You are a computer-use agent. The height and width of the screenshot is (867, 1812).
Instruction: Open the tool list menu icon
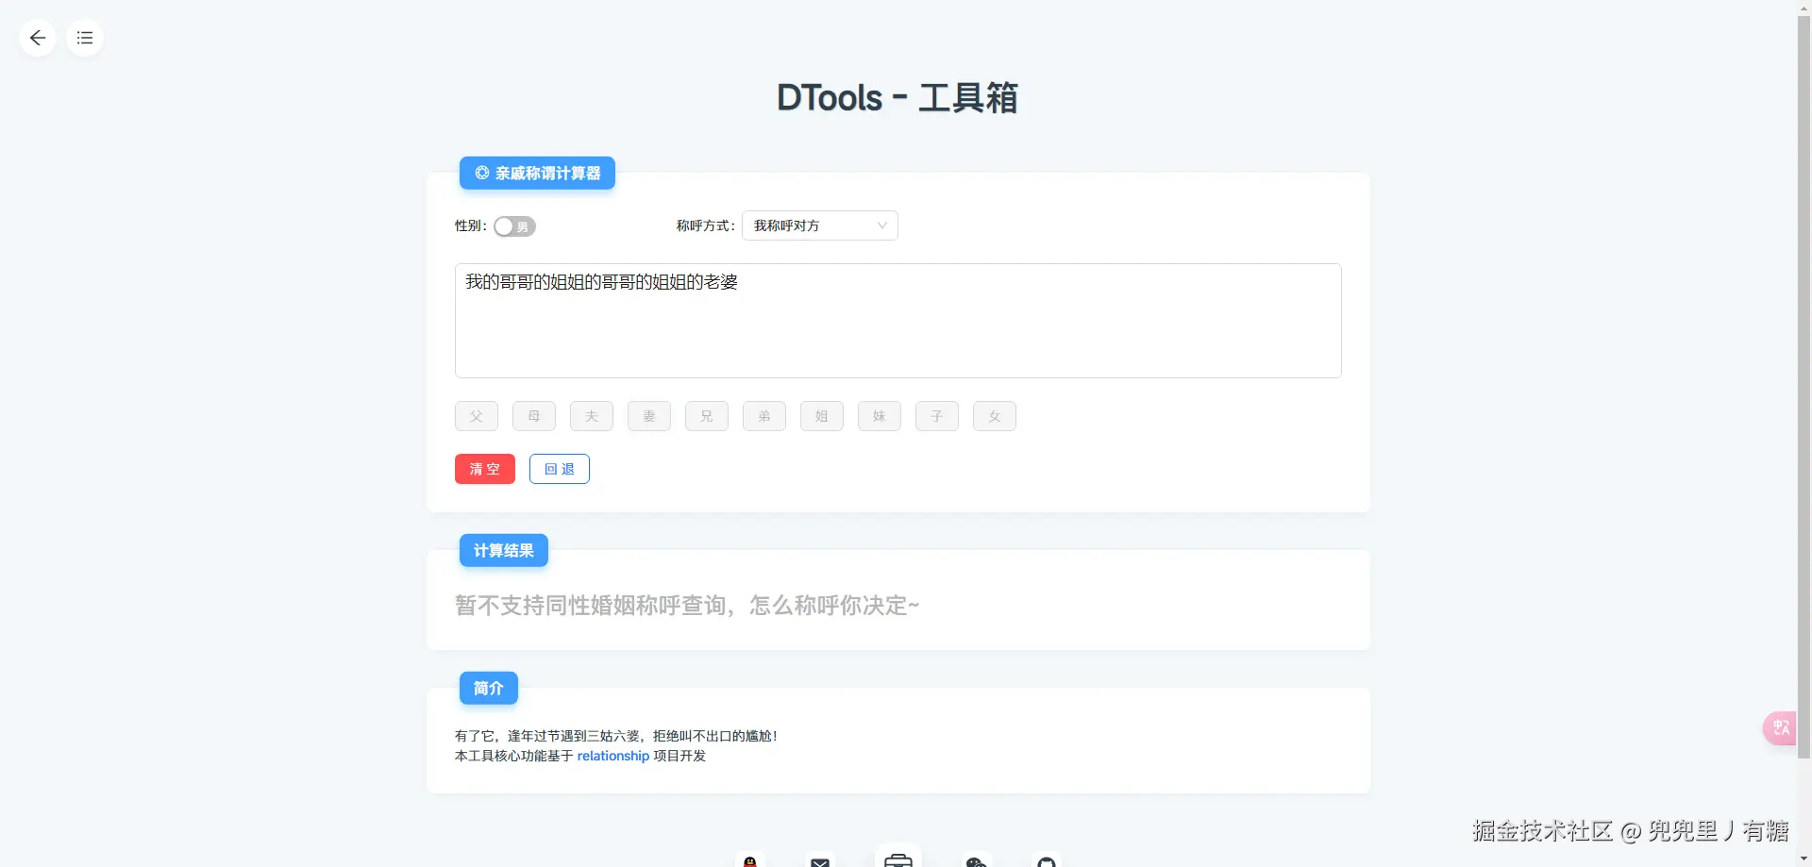point(85,38)
